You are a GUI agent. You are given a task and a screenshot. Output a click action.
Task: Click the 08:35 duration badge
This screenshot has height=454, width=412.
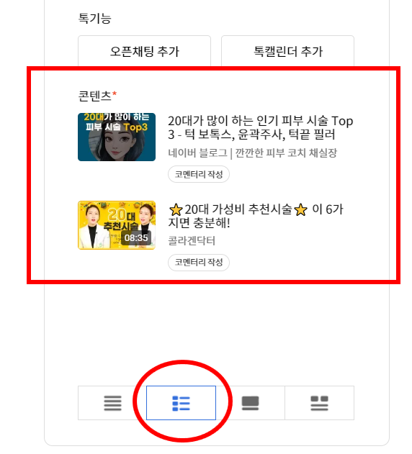(136, 237)
